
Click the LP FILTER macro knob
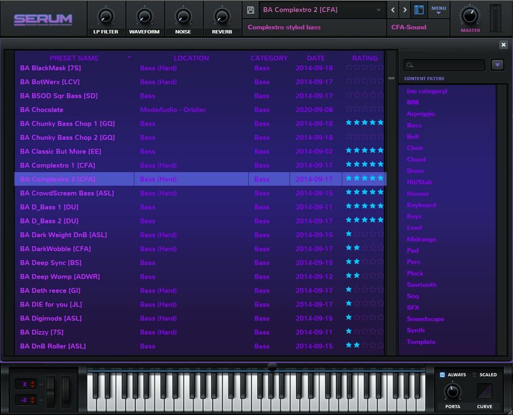point(106,16)
